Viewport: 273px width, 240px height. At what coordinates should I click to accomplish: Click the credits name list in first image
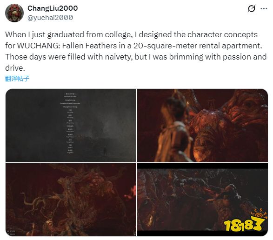[x=70, y=124]
